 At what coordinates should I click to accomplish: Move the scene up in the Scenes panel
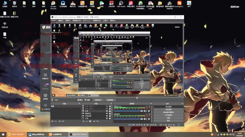click(60, 121)
